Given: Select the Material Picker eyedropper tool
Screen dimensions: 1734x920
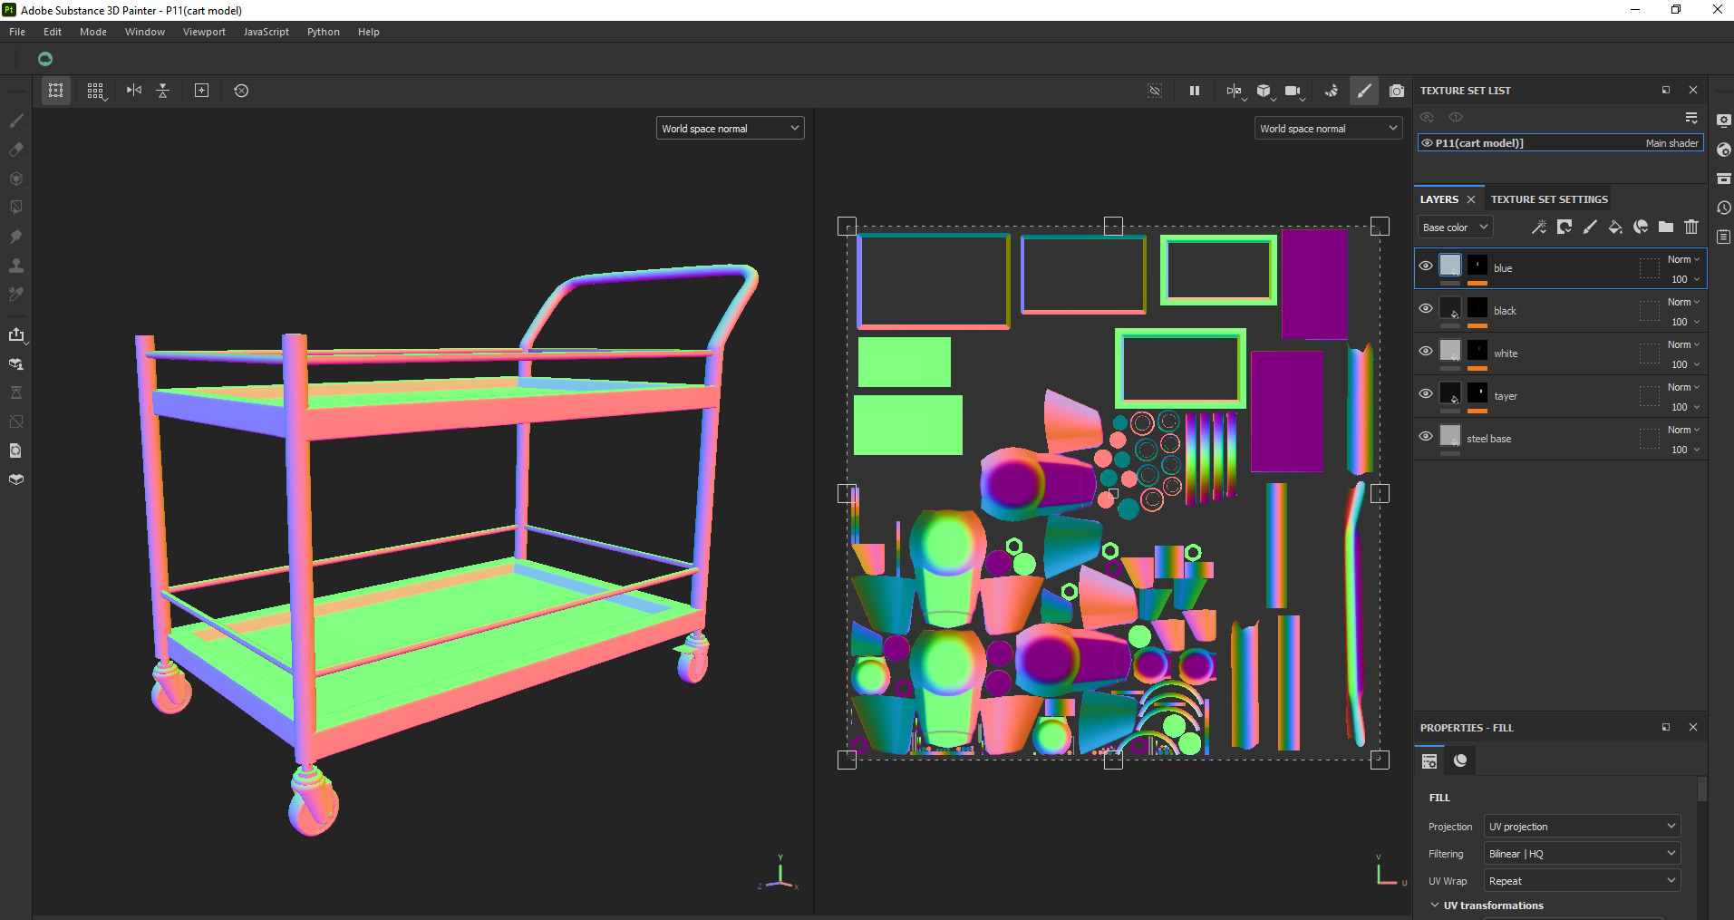Looking at the screenshot, I should click(x=16, y=295).
